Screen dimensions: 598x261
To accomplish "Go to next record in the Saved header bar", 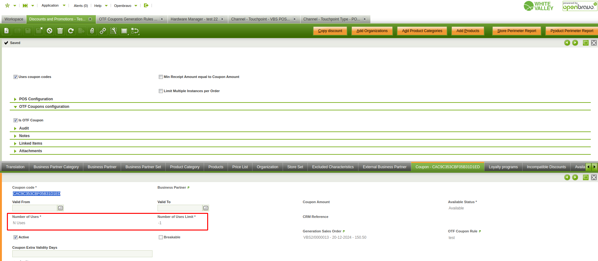I will coord(575,43).
